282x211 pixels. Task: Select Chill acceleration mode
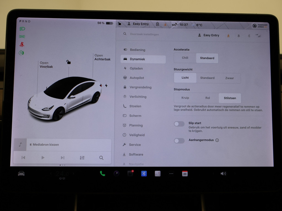pyautogui.click(x=185, y=58)
